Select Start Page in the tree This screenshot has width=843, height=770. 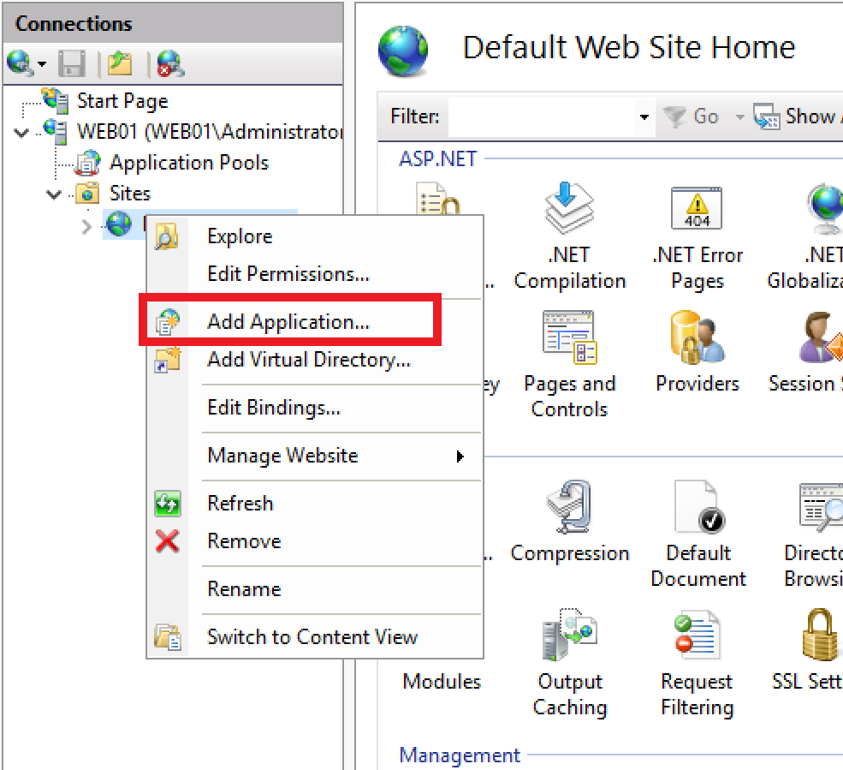click(x=122, y=101)
